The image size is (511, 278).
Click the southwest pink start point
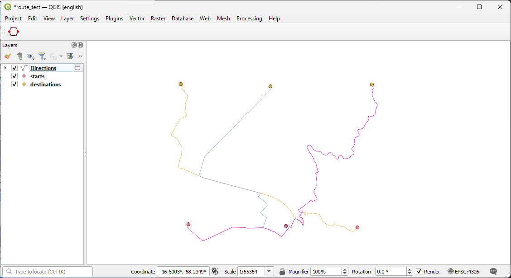pyautogui.click(x=188, y=224)
